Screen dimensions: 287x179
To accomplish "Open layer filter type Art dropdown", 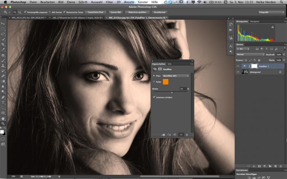I will click(x=243, y=49).
